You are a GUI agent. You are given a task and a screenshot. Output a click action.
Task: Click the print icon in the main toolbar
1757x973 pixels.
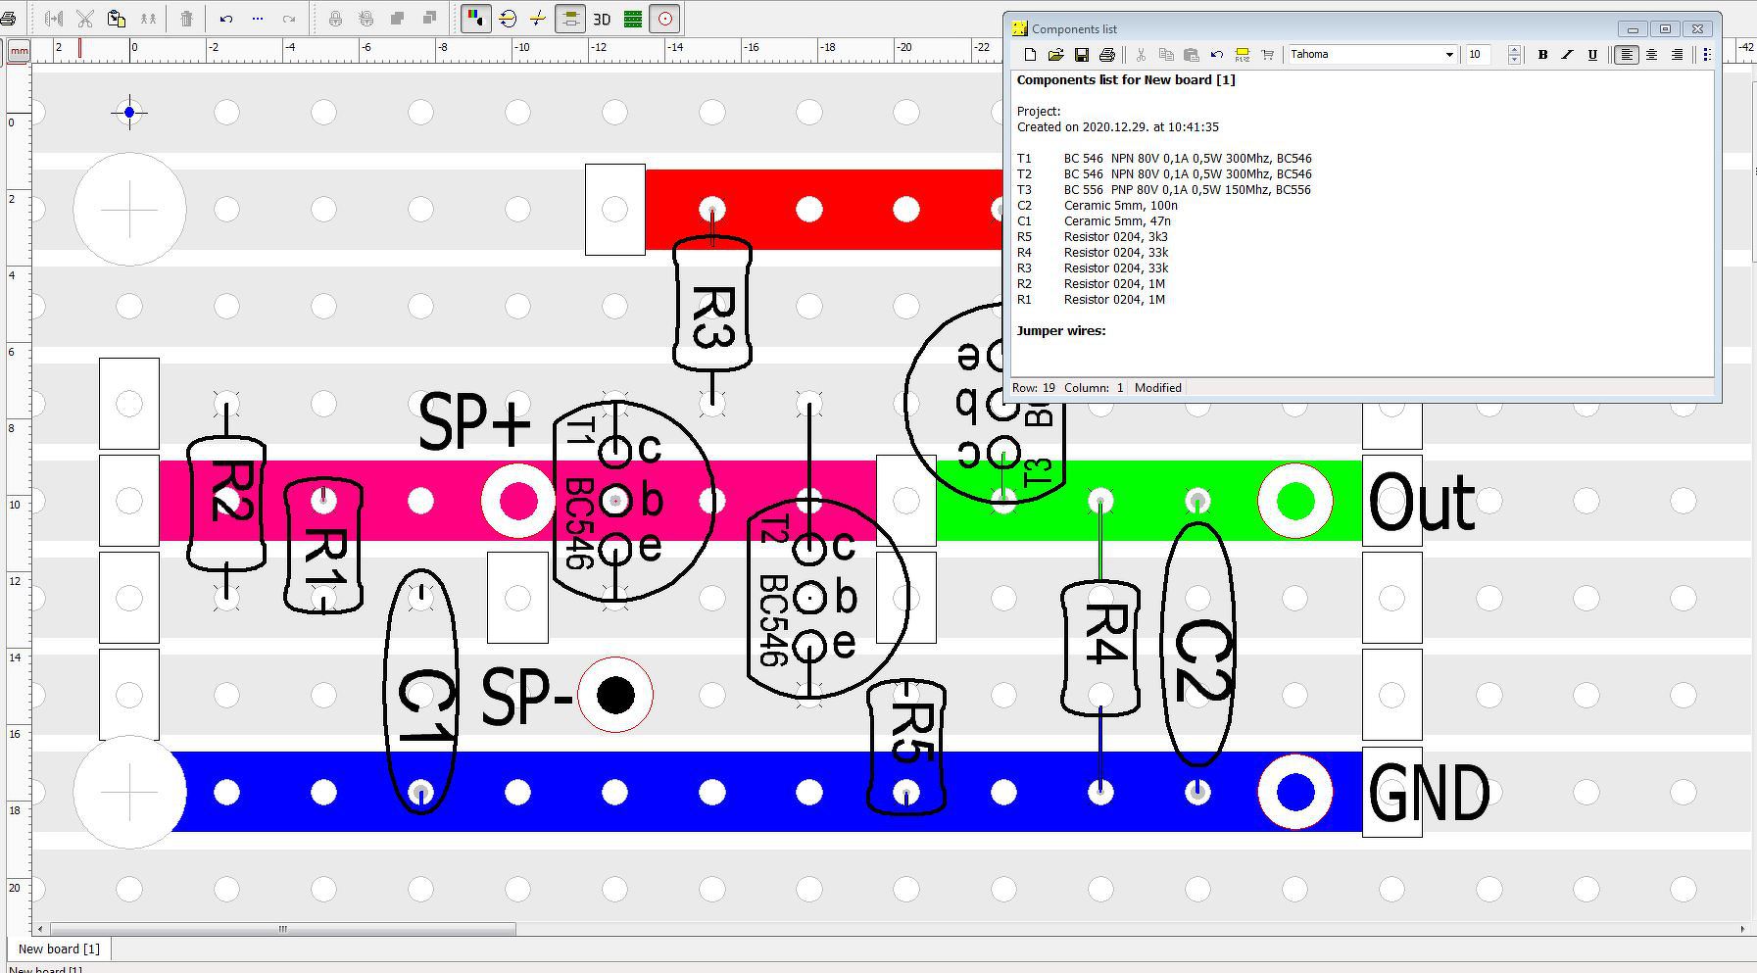click(6, 19)
